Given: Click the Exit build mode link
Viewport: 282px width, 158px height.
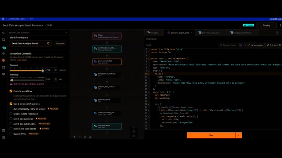Looking at the screenshot, I should click(275, 19).
